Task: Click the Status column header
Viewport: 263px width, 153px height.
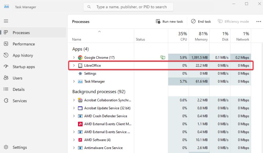Action: click(x=151, y=36)
